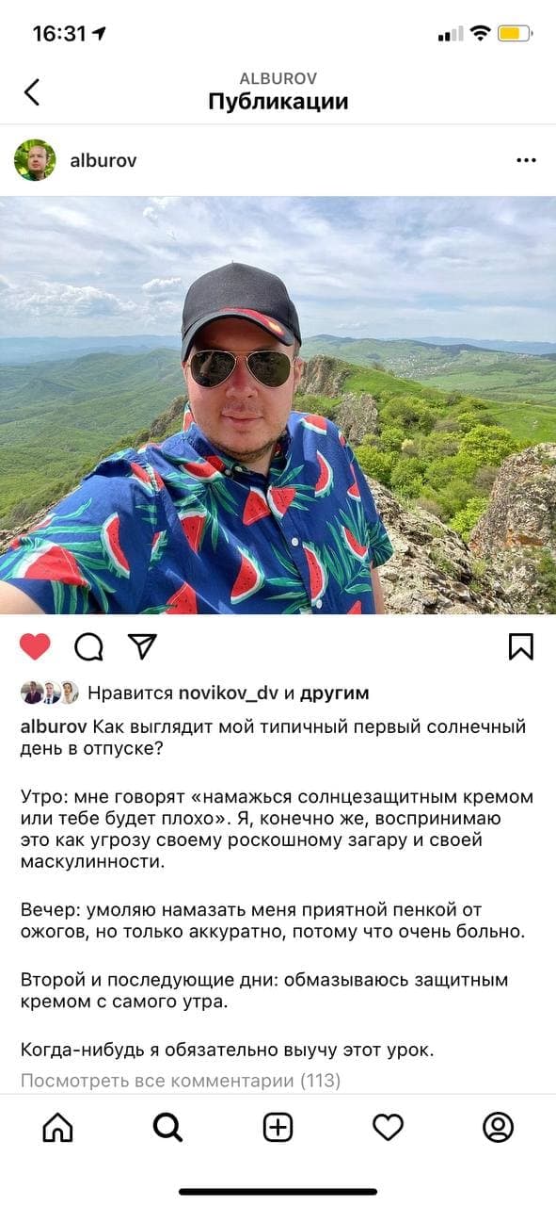Open the three-dot post options menu
Viewport: 556px width, 1206px height.
(x=526, y=160)
